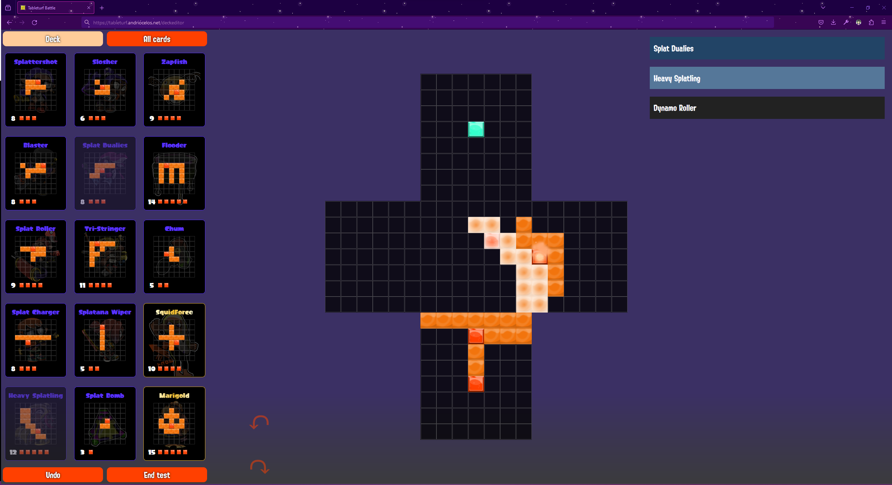Image resolution: width=892 pixels, height=485 pixels.
Task: Open the Firefox account profile icon
Action: pyautogui.click(x=859, y=22)
